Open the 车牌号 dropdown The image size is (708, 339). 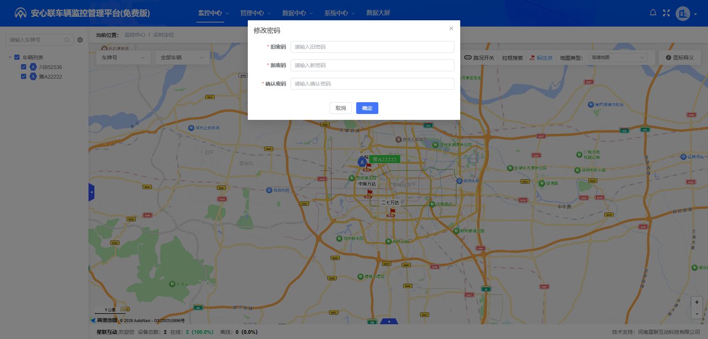(x=123, y=58)
